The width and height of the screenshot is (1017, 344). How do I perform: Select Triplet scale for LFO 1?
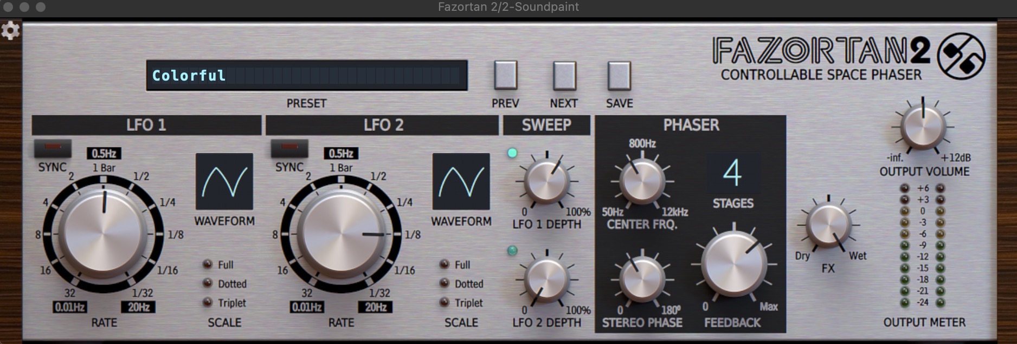208,302
